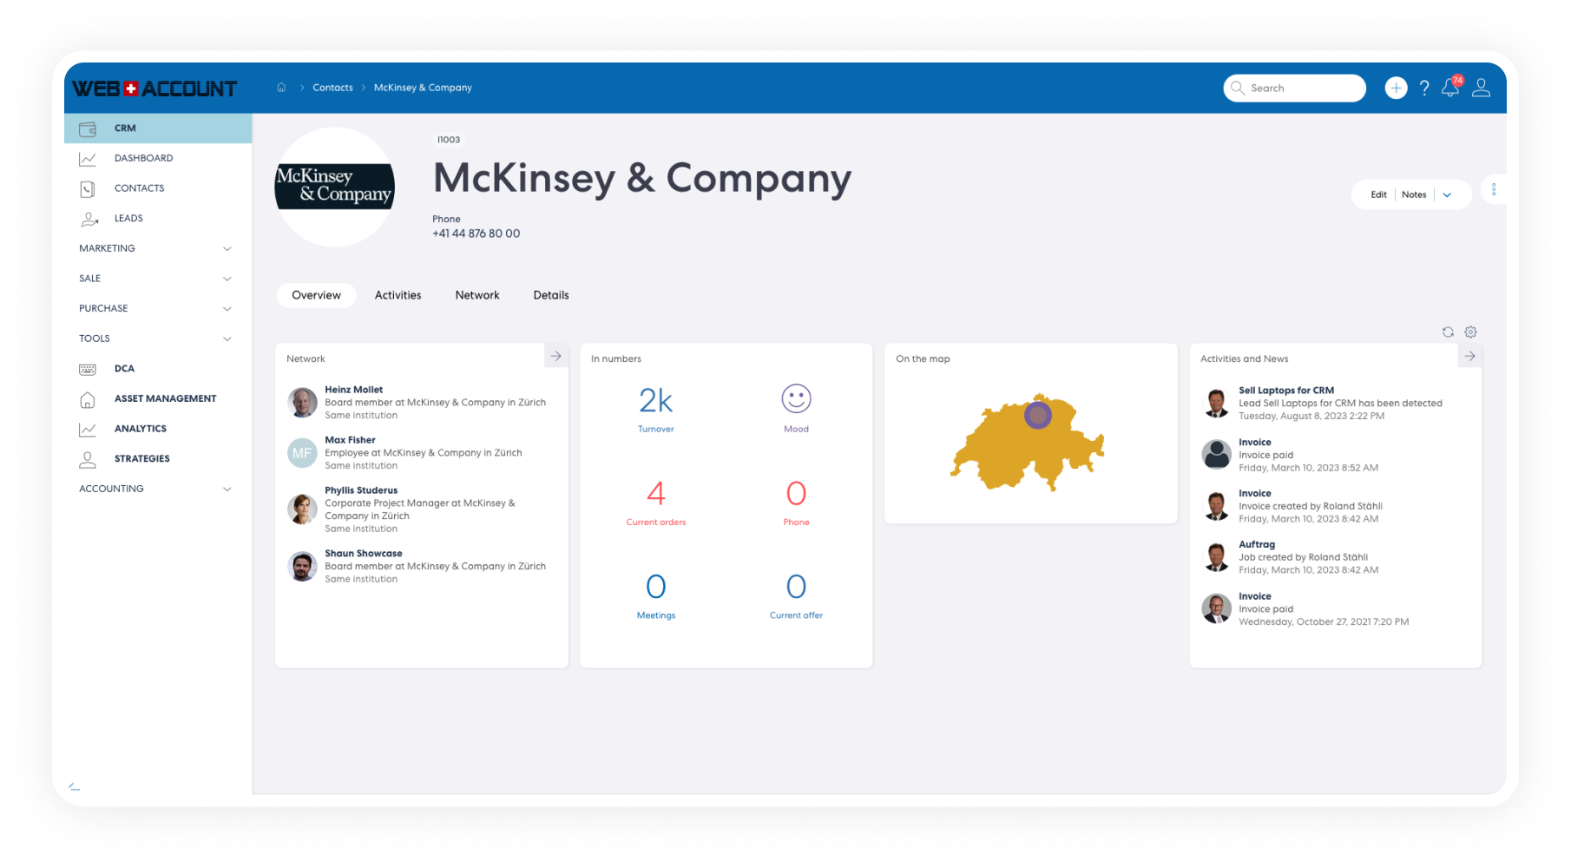Open the home breadcrumb icon

click(281, 87)
